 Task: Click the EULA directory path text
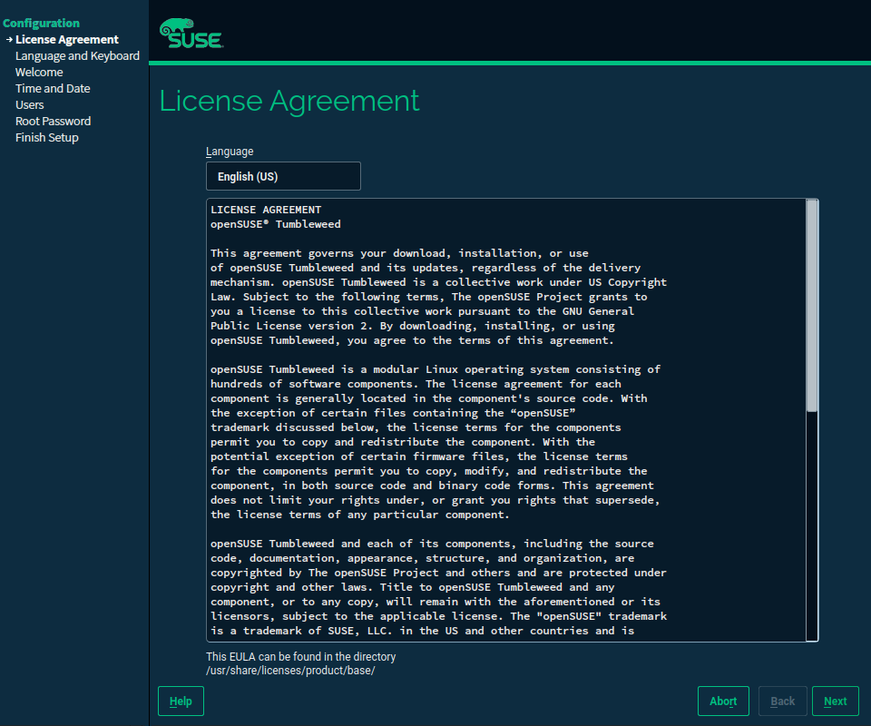pos(290,671)
